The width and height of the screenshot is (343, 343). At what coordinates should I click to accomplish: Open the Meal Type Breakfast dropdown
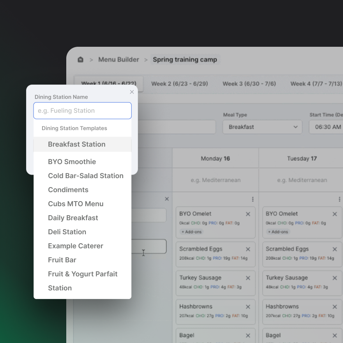[262, 127]
